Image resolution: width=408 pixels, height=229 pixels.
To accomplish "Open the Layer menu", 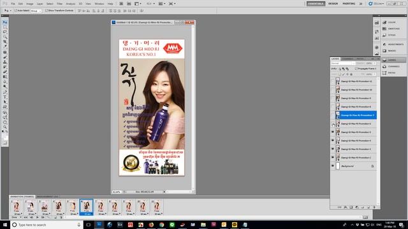I will point(40,4).
